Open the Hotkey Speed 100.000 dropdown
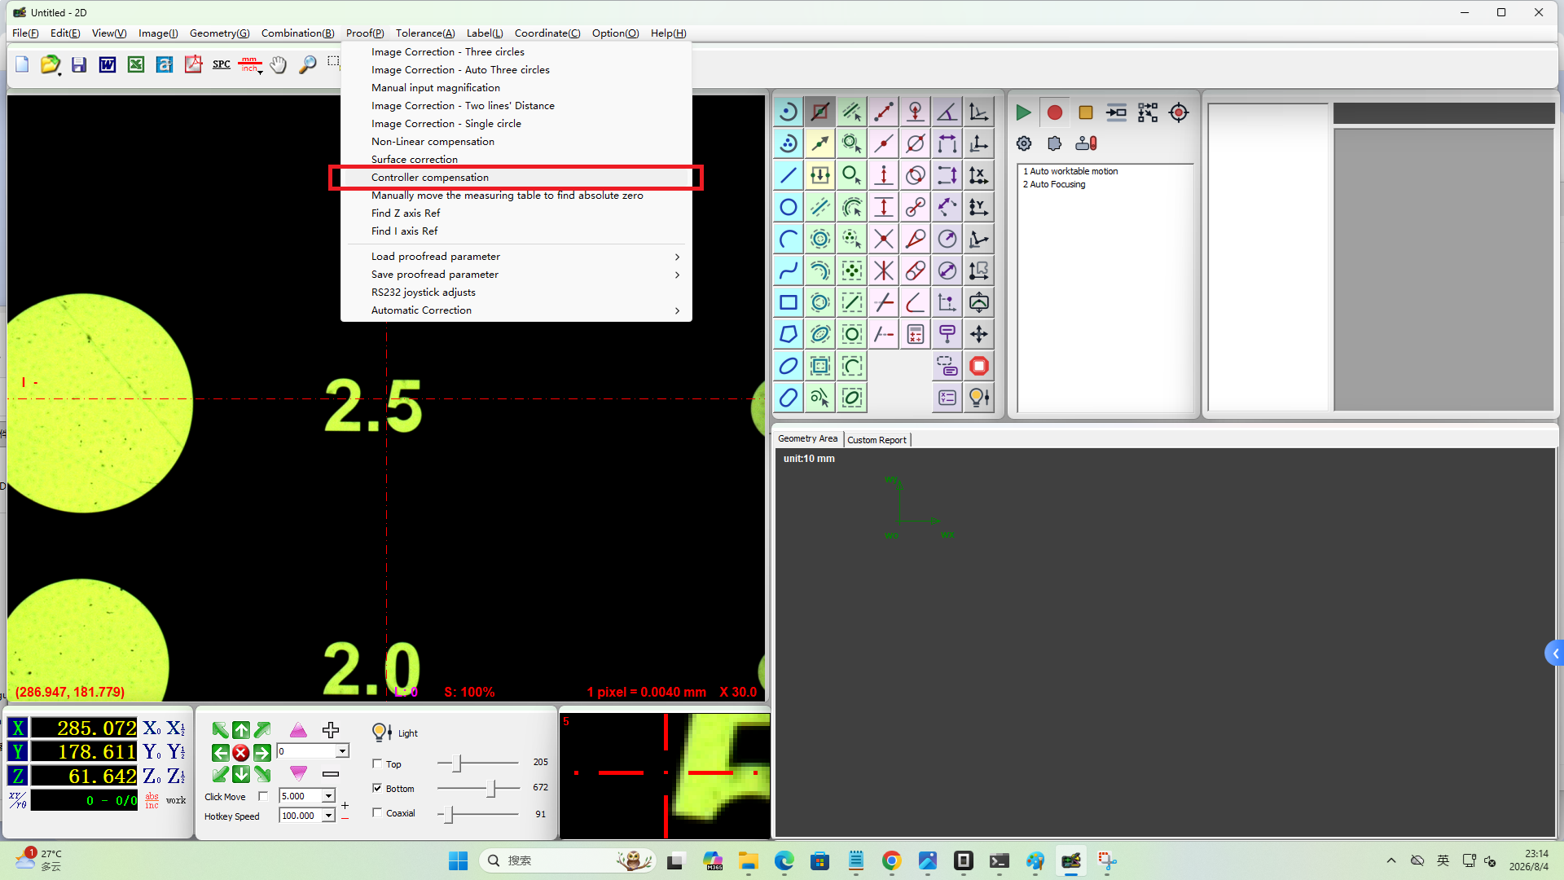The width and height of the screenshot is (1564, 880). coord(328,816)
